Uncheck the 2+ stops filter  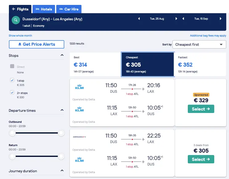(12, 92)
